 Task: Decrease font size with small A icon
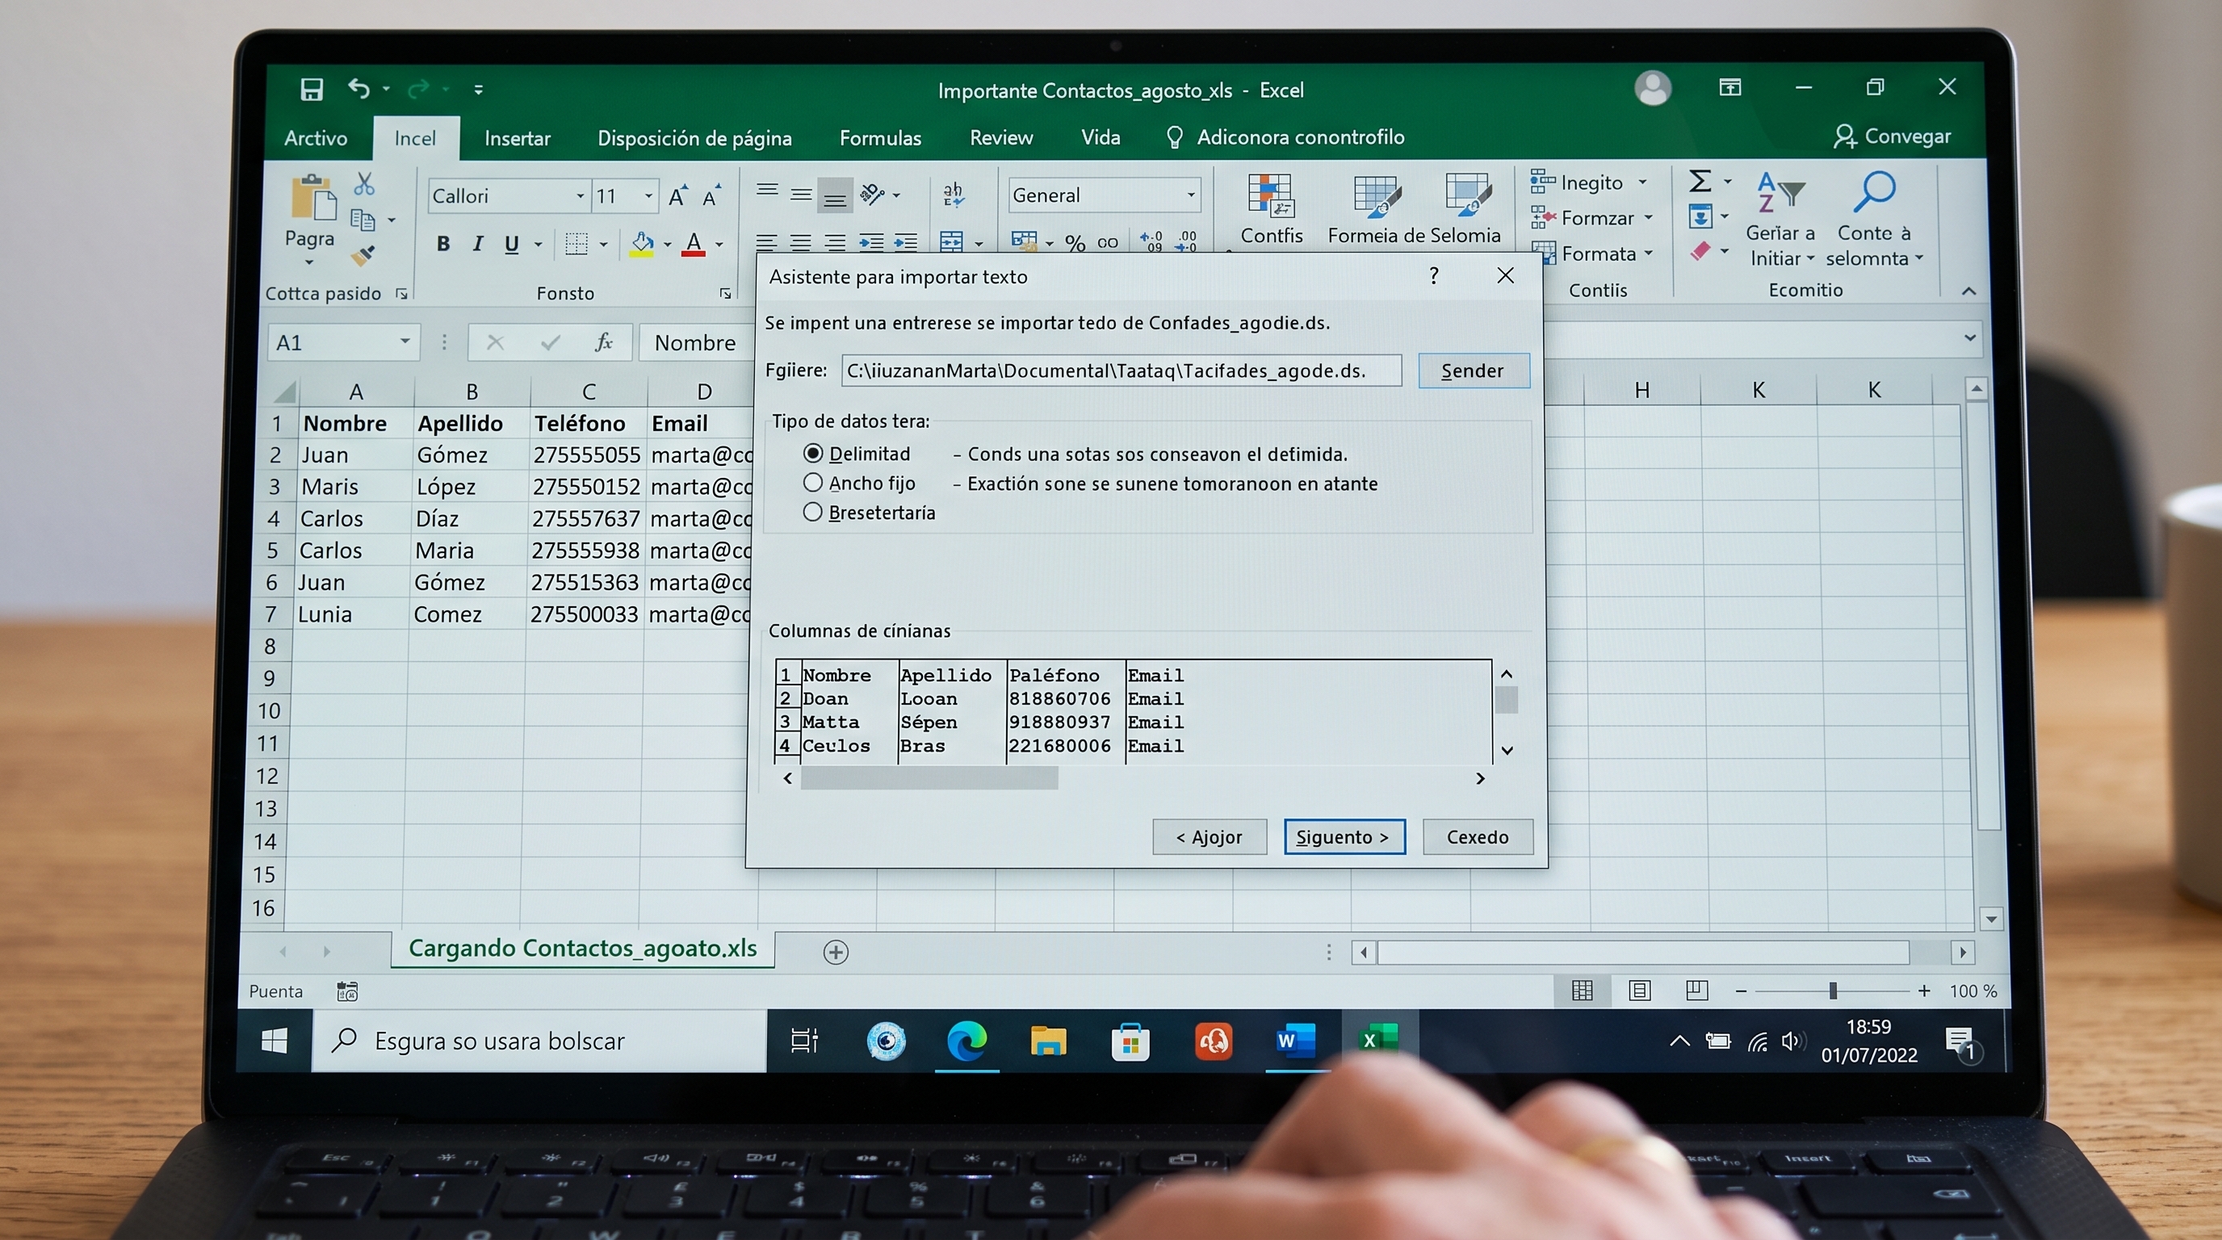pyautogui.click(x=711, y=197)
